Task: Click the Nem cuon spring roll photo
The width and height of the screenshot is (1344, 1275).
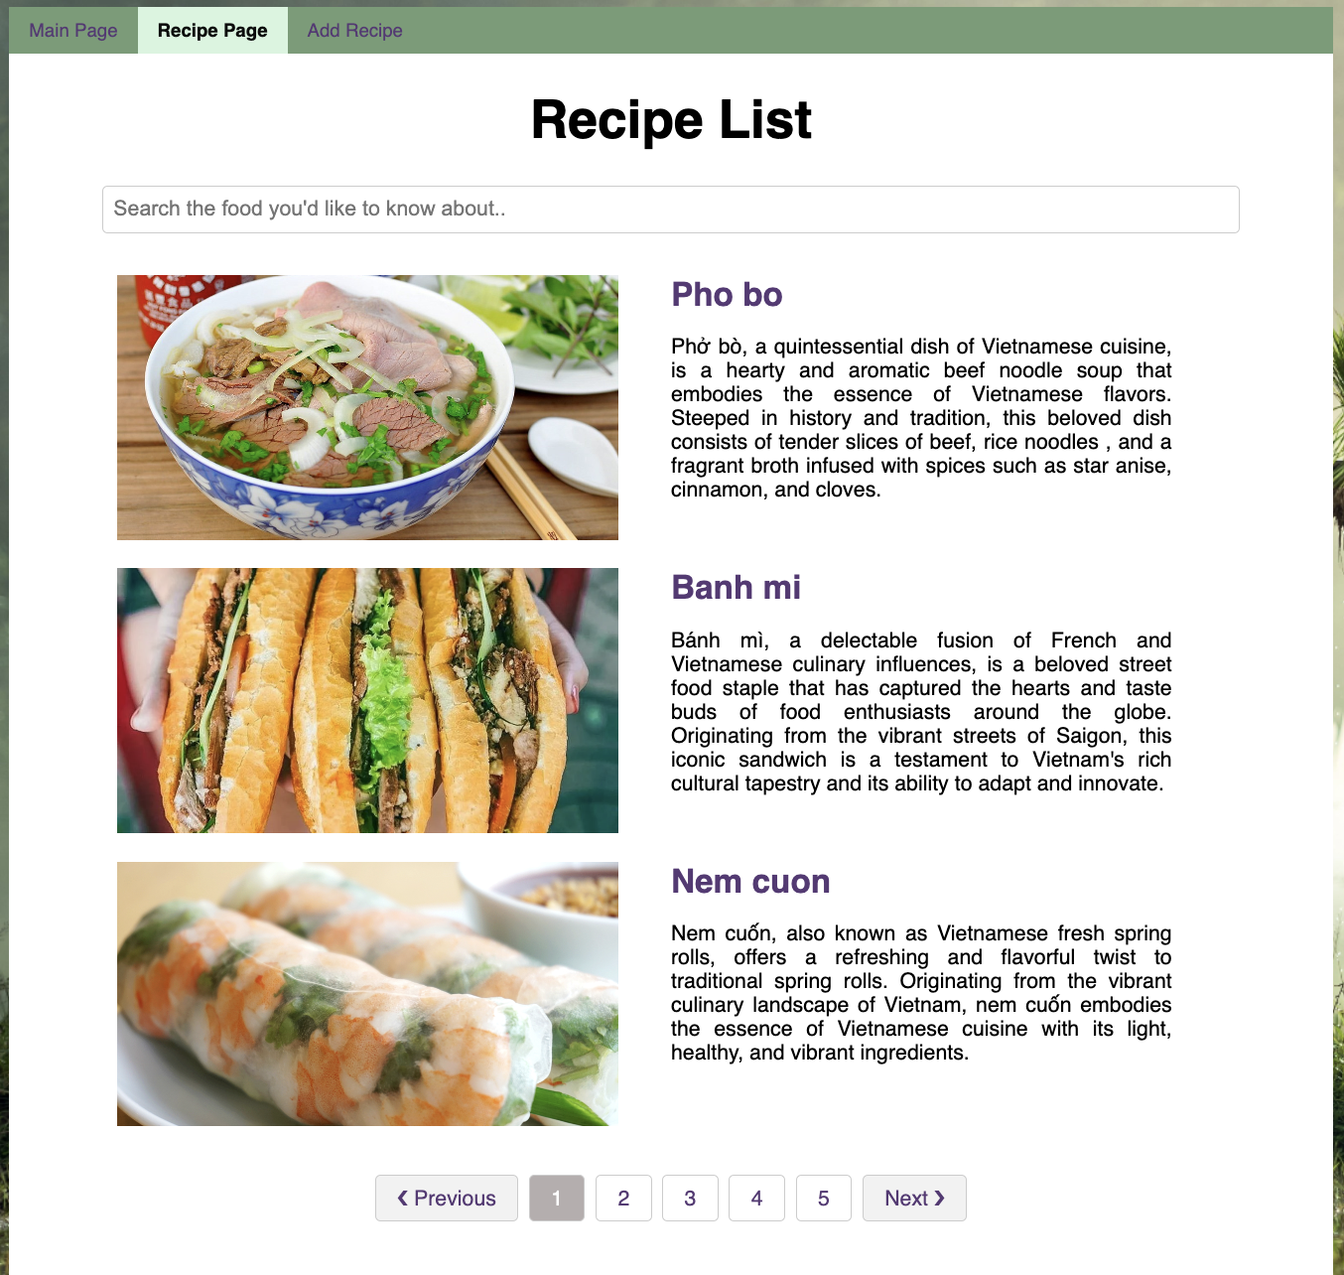Action: [x=367, y=994]
